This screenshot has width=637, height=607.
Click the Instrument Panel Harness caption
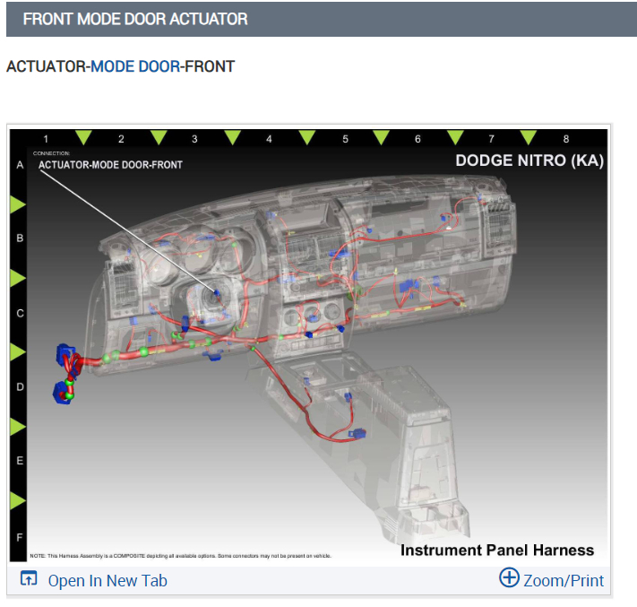pyautogui.click(x=497, y=551)
